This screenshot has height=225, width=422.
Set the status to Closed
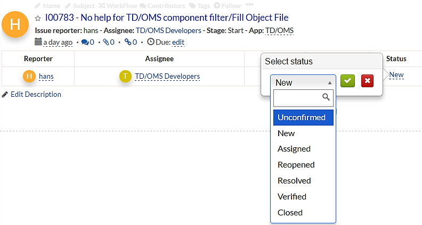pyautogui.click(x=290, y=213)
